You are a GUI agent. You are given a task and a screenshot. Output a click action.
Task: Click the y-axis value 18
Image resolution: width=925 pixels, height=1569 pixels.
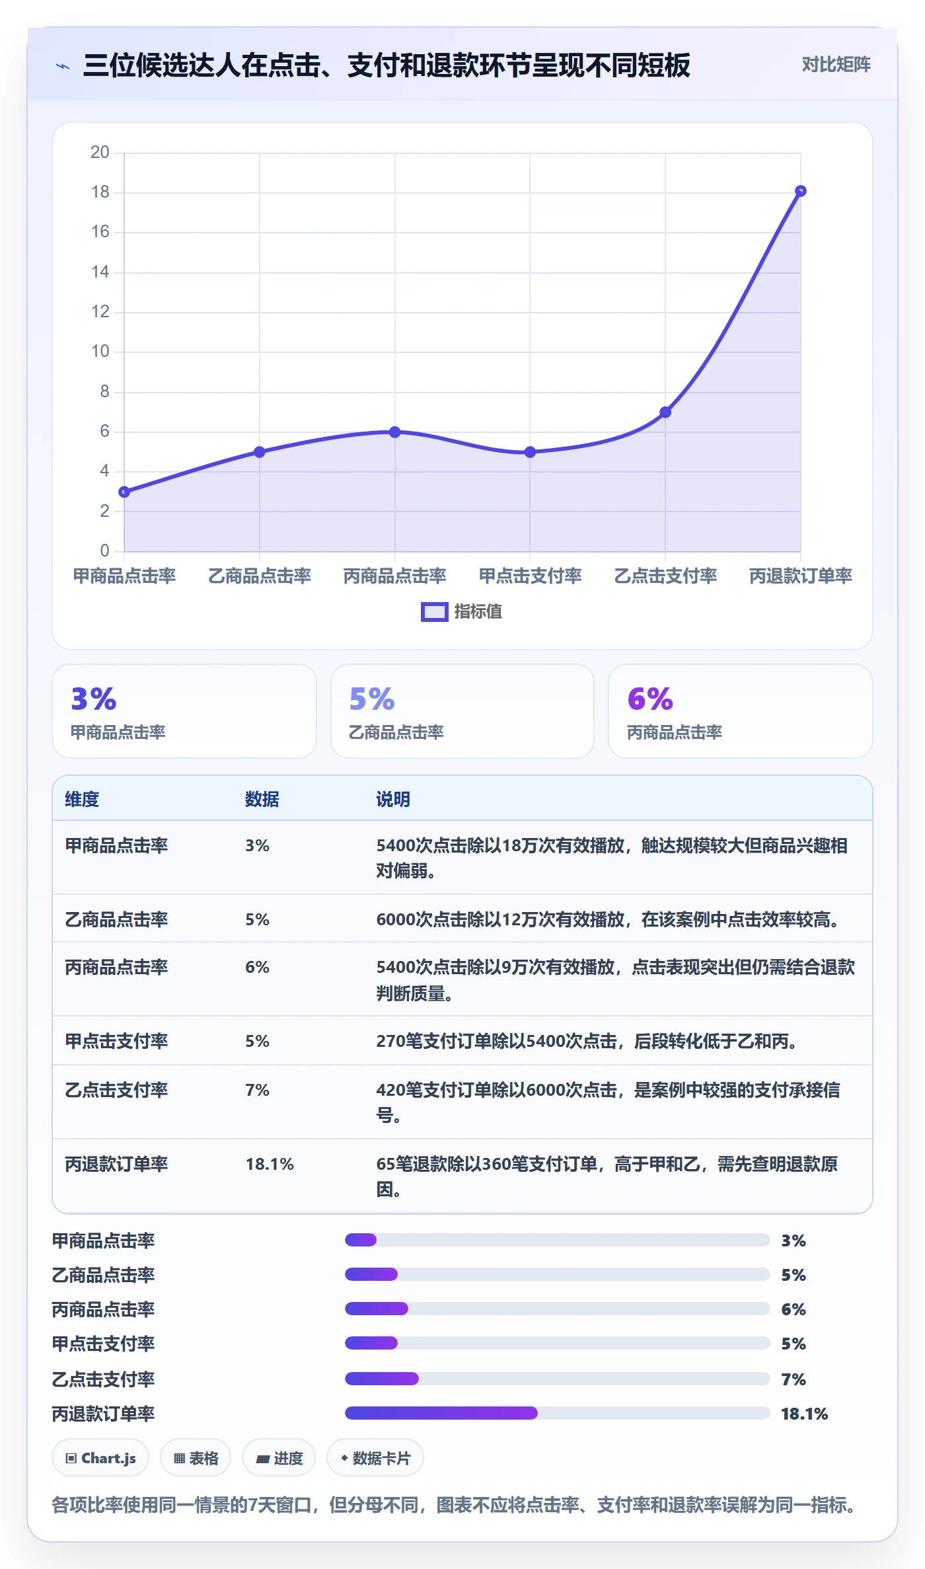(x=100, y=192)
